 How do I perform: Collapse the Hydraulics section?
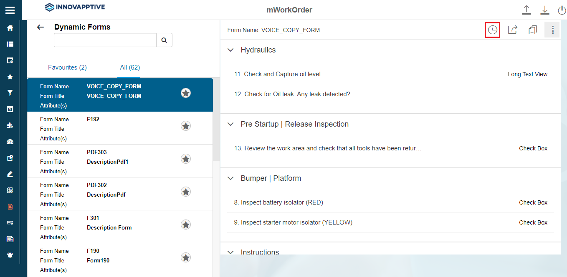(230, 50)
